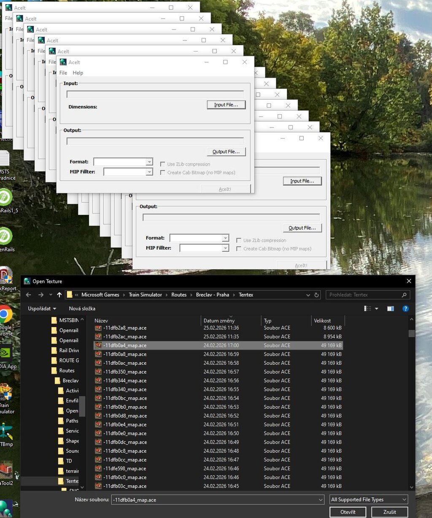
Task: Click the search magnifier in Prohledat field
Action: [404, 295]
